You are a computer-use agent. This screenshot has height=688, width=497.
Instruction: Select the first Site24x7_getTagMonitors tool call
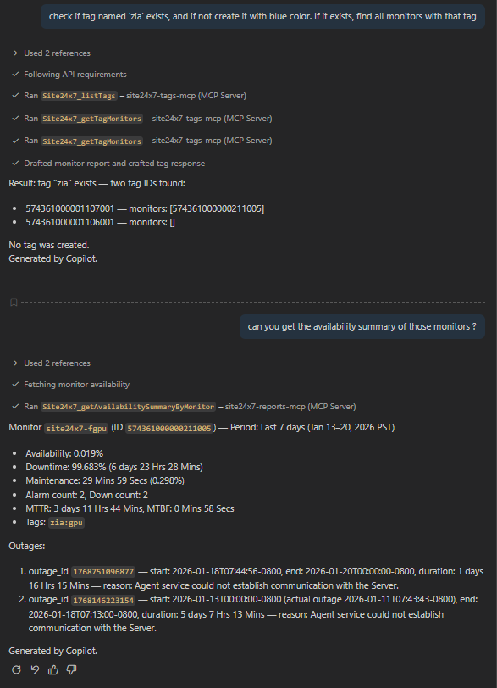tap(91, 119)
